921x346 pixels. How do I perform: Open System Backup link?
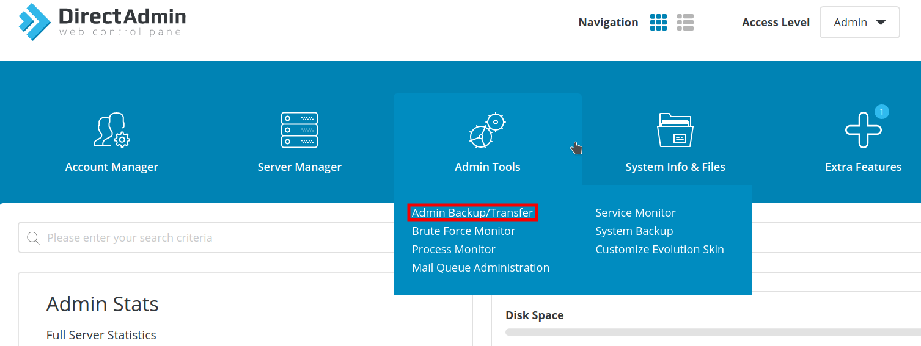click(634, 231)
